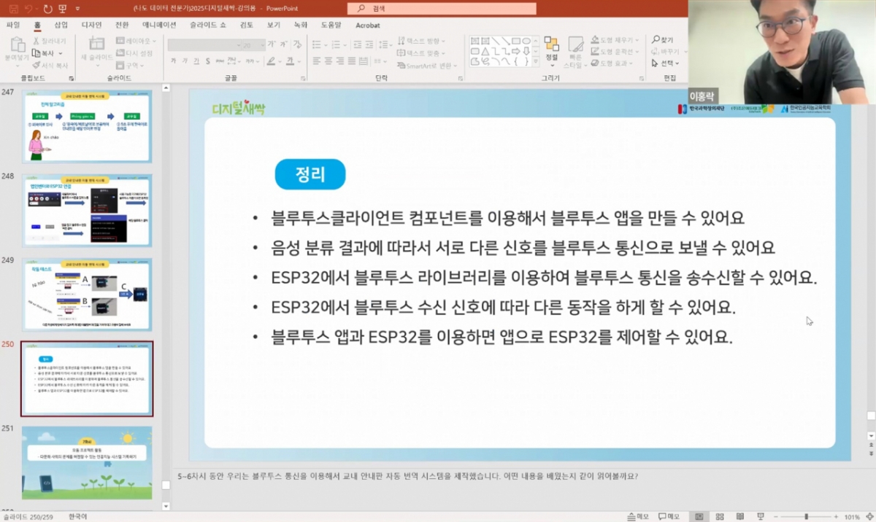Switch to the 삽입 ribbon tab
Viewport: 876px width, 522px height.
61,25
